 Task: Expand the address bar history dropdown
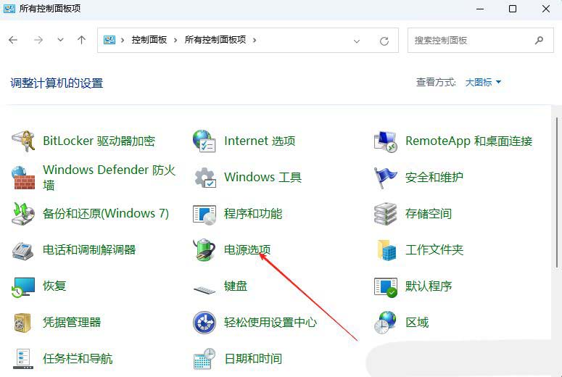click(357, 41)
